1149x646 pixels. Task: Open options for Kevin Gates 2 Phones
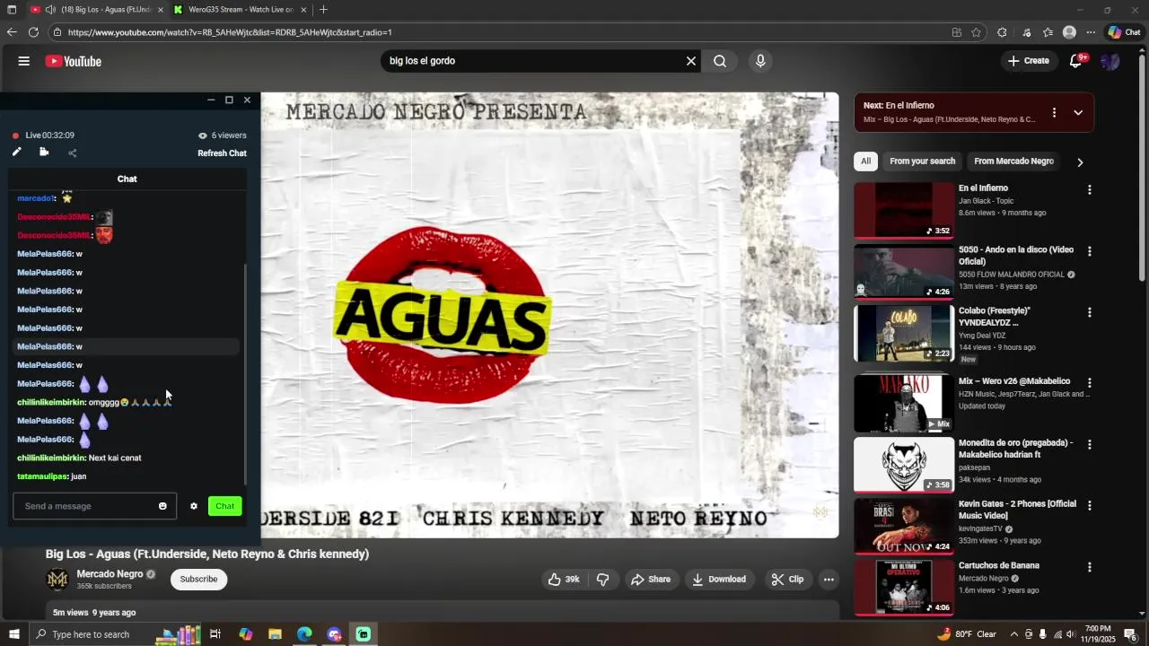tap(1090, 505)
